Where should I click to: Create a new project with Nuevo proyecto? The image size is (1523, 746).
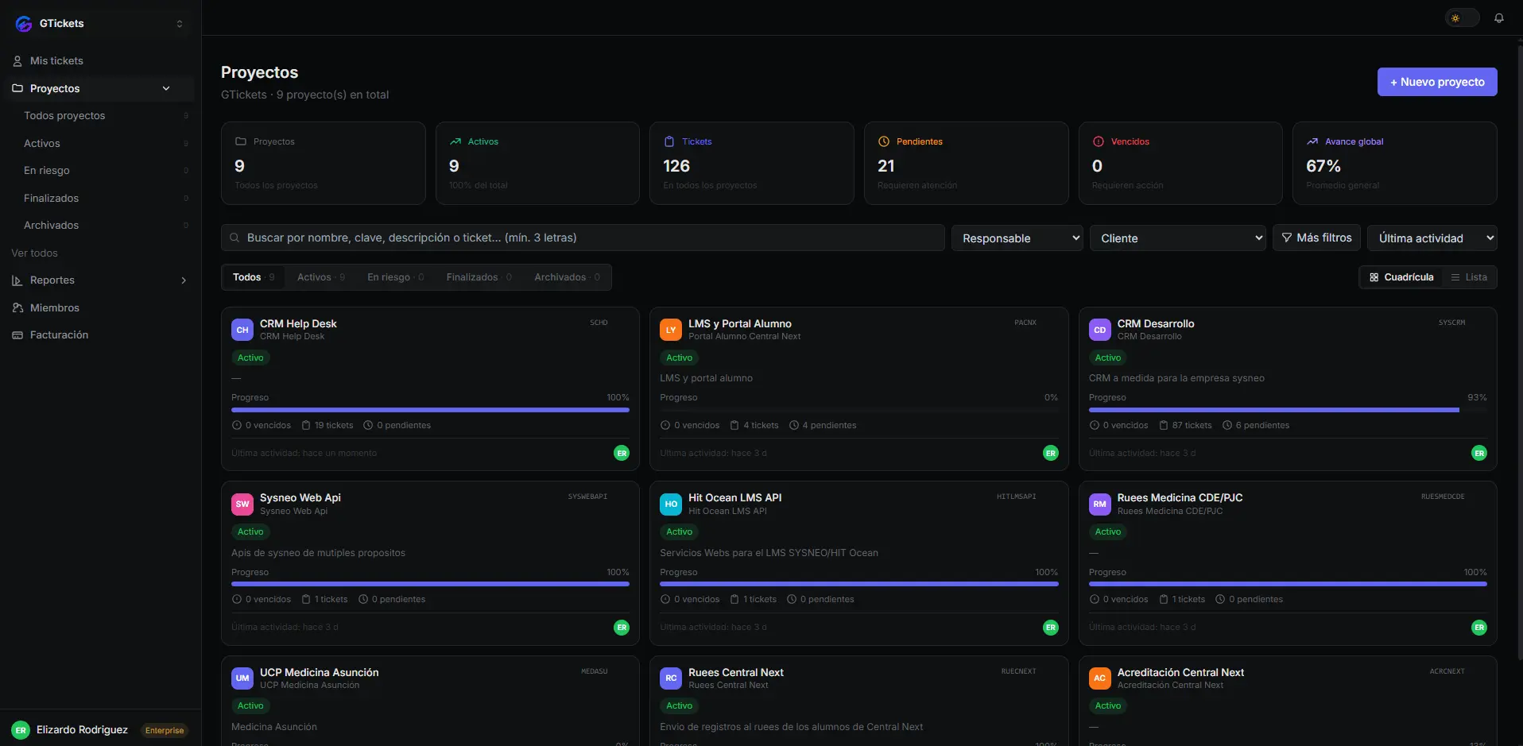click(1437, 82)
